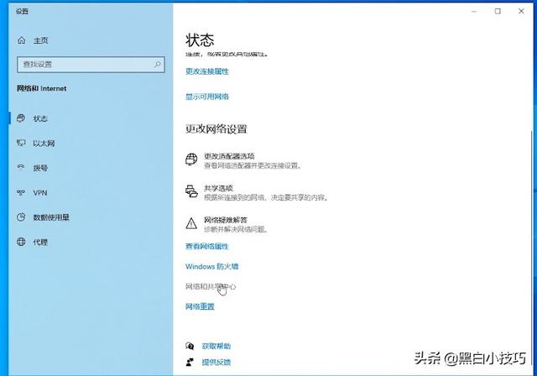This screenshot has width=537, height=376.
Task: Minimize the Settings window
Action: point(474,11)
